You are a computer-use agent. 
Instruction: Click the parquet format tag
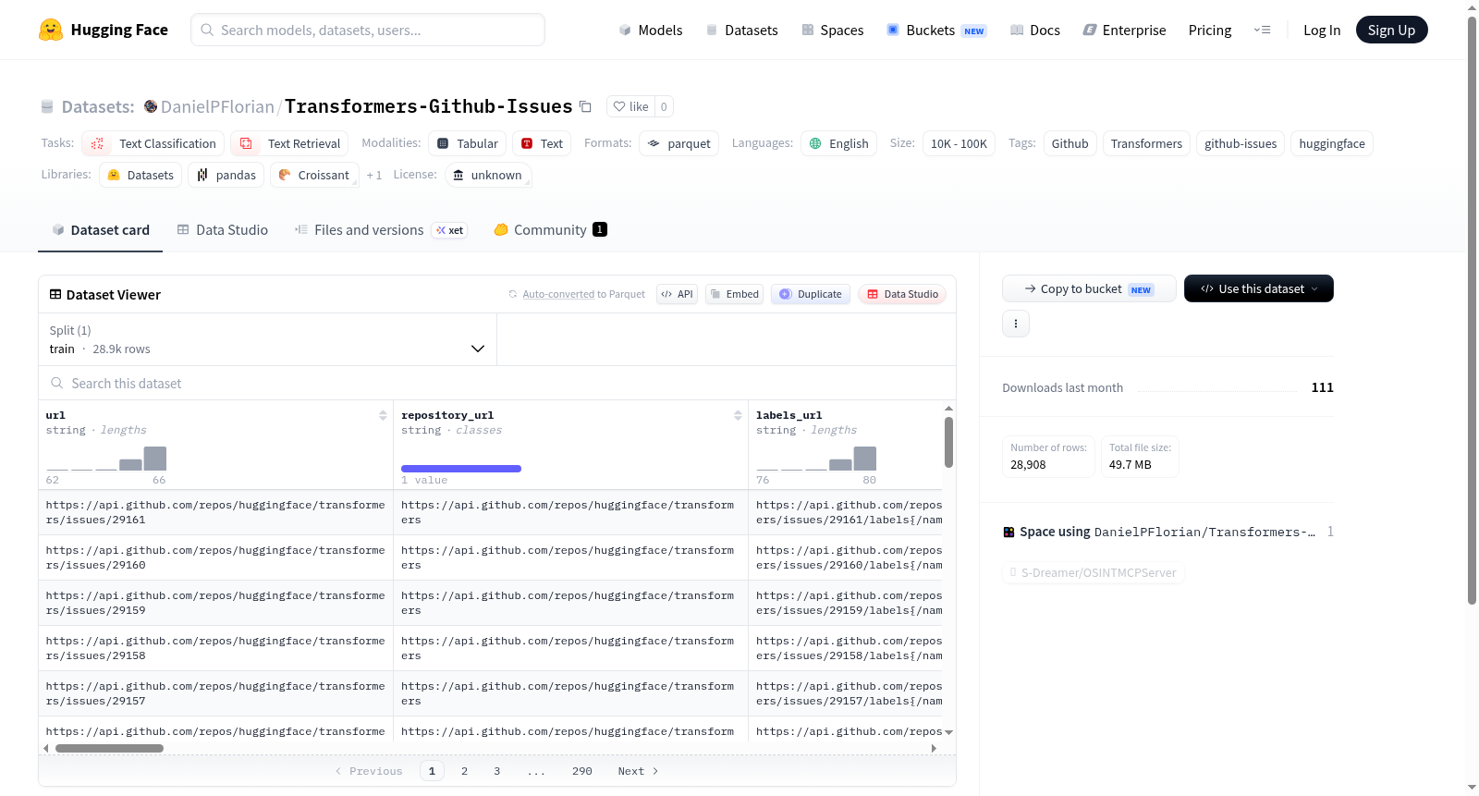click(679, 143)
